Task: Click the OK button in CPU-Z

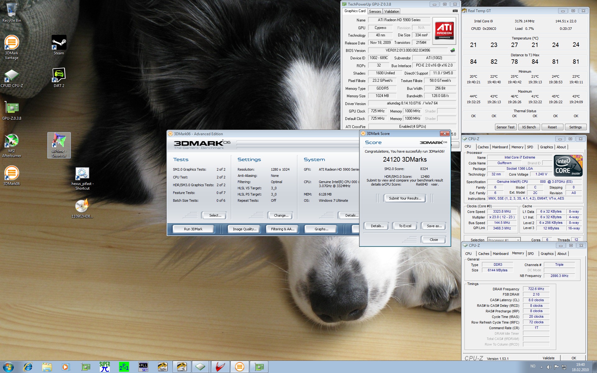Action: click(573, 358)
